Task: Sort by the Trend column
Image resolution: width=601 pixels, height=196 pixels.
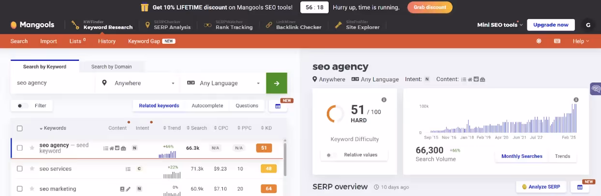Action: click(172, 128)
